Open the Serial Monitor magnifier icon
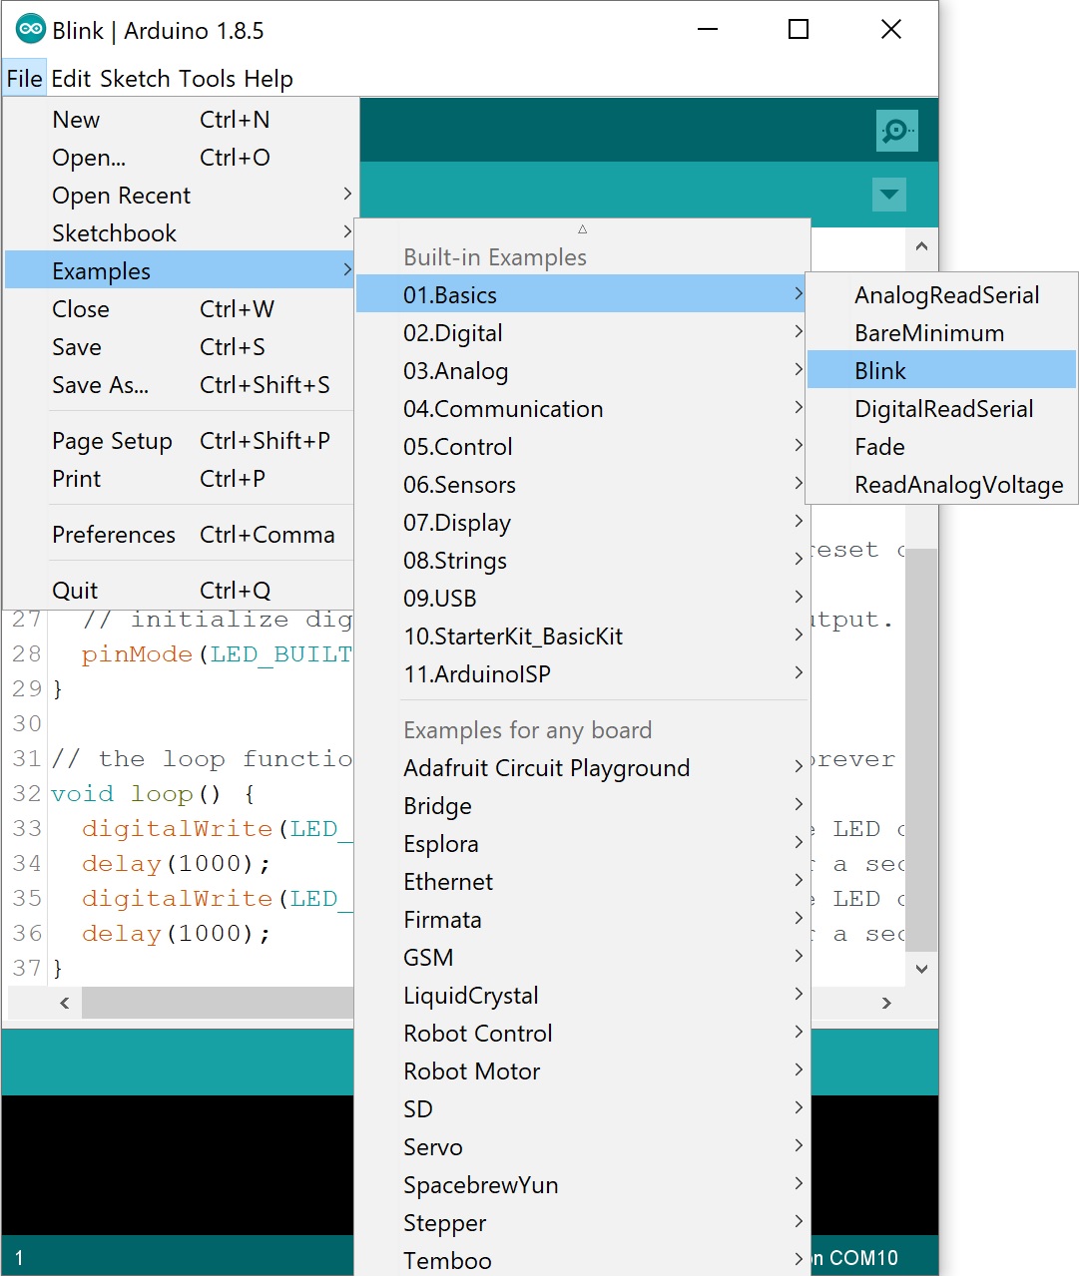 point(896,130)
